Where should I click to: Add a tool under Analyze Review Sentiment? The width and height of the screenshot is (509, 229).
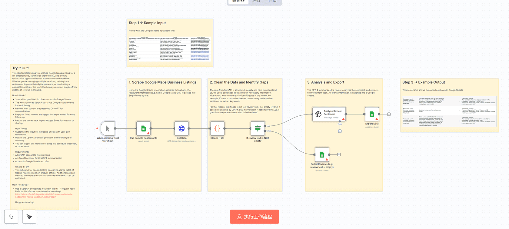pyautogui.click(x=340, y=131)
